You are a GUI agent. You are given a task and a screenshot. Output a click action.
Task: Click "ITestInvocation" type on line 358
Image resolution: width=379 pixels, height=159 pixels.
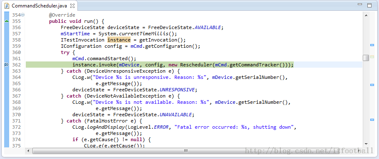tap(82, 40)
